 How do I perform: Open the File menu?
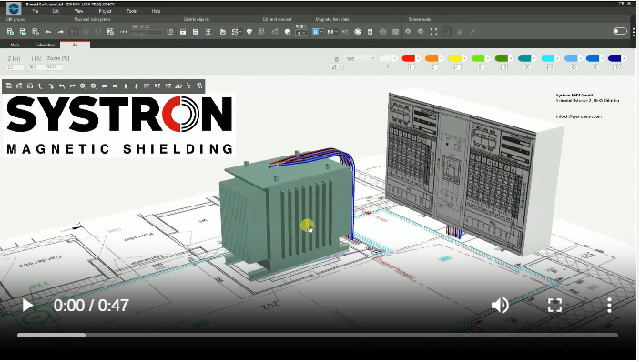pyautogui.click(x=36, y=11)
